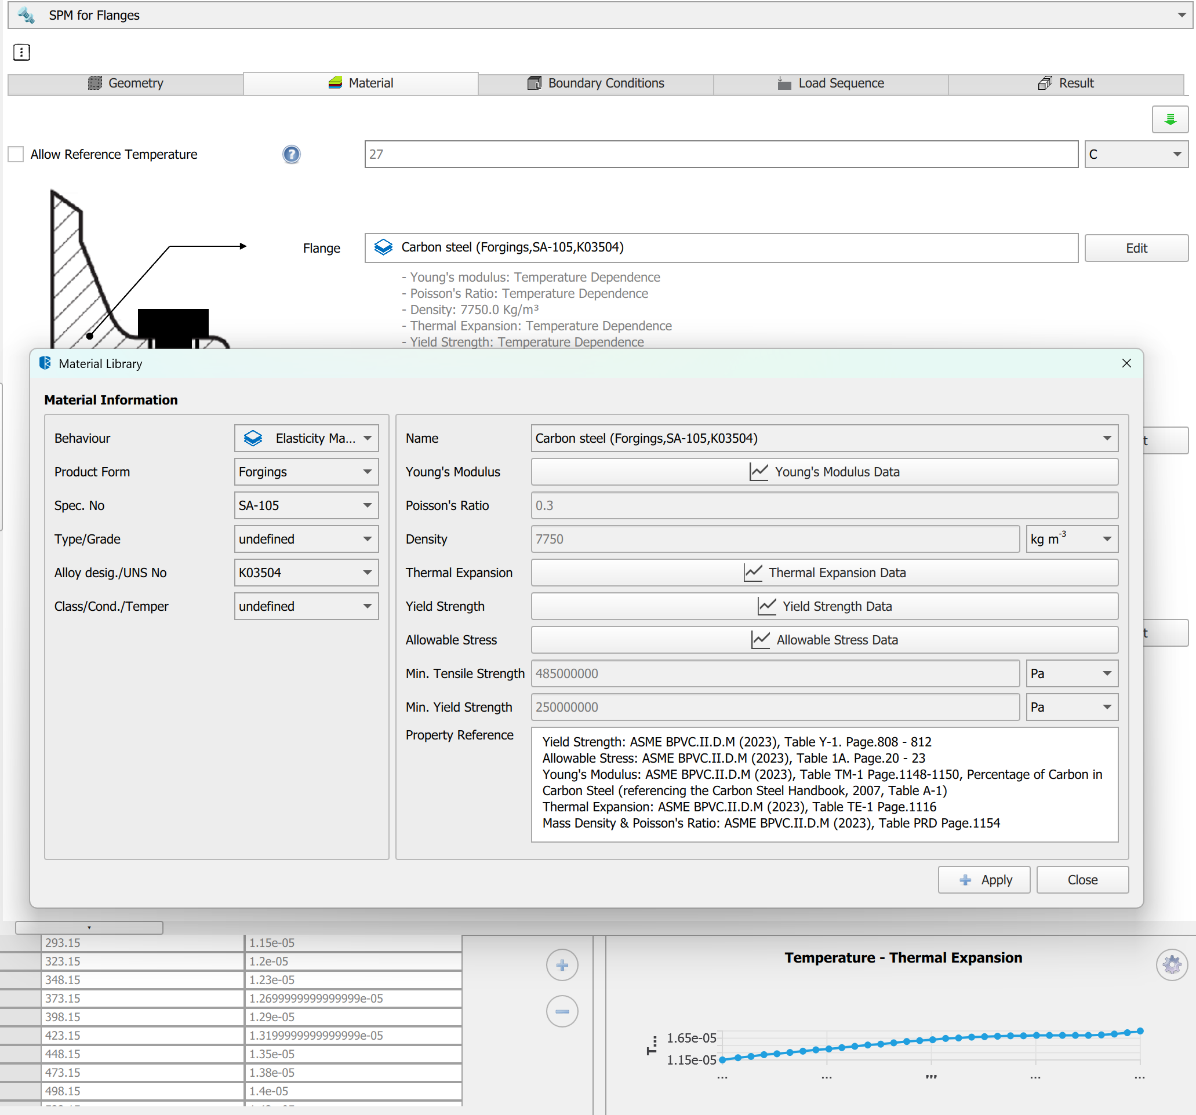Open Thermal Expansion Data graph
This screenshot has height=1115, width=1196.
coord(824,573)
